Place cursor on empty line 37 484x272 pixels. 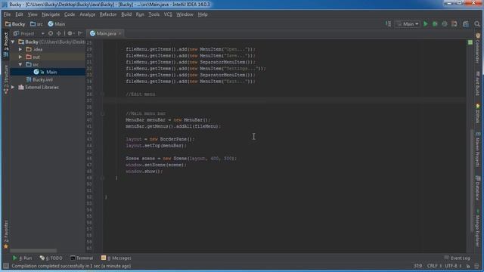284,100
